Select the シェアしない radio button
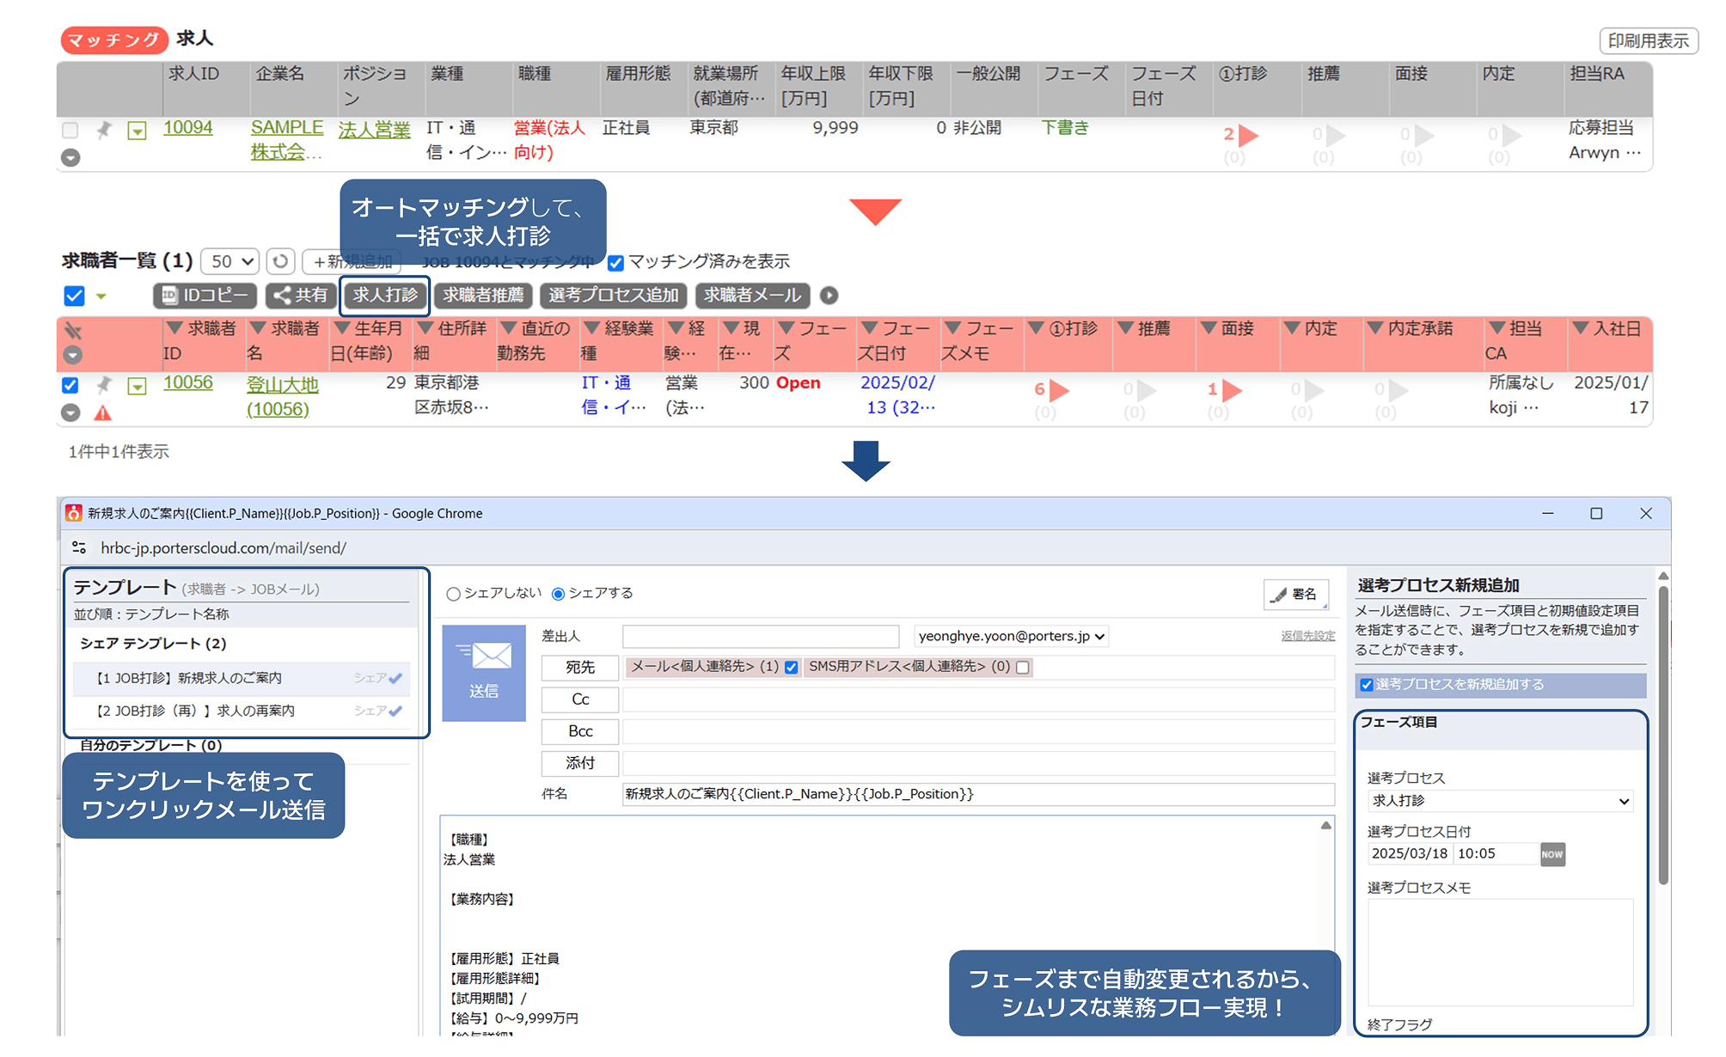The height and width of the screenshot is (1057, 1726). coord(453,594)
